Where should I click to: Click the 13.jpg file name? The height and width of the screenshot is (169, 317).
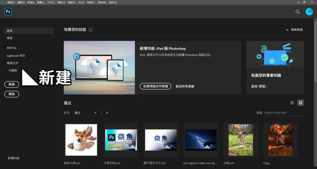(266, 163)
